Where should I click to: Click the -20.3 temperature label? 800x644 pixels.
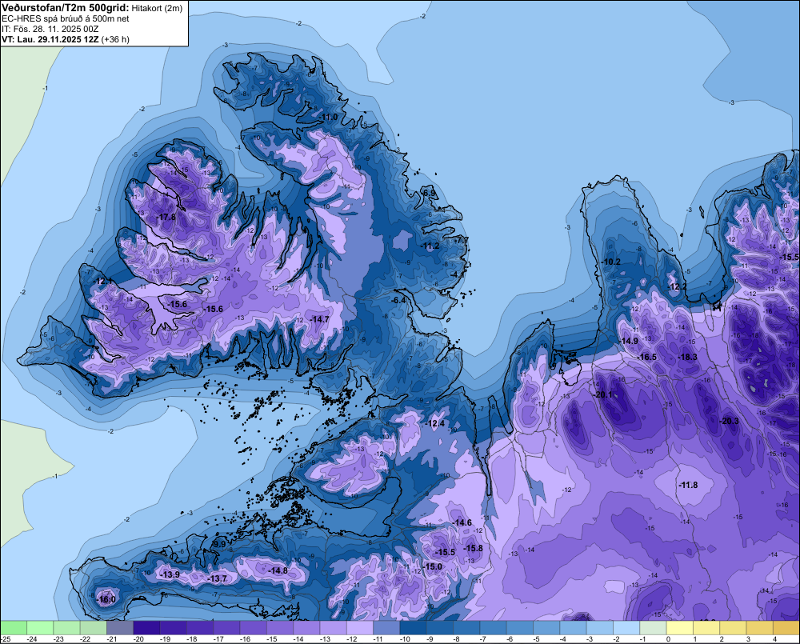(729, 421)
